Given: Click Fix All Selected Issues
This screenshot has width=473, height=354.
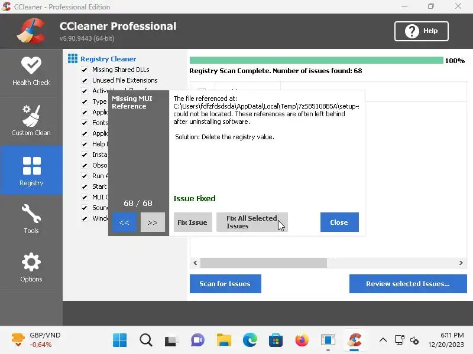Looking at the screenshot, I should [x=252, y=222].
